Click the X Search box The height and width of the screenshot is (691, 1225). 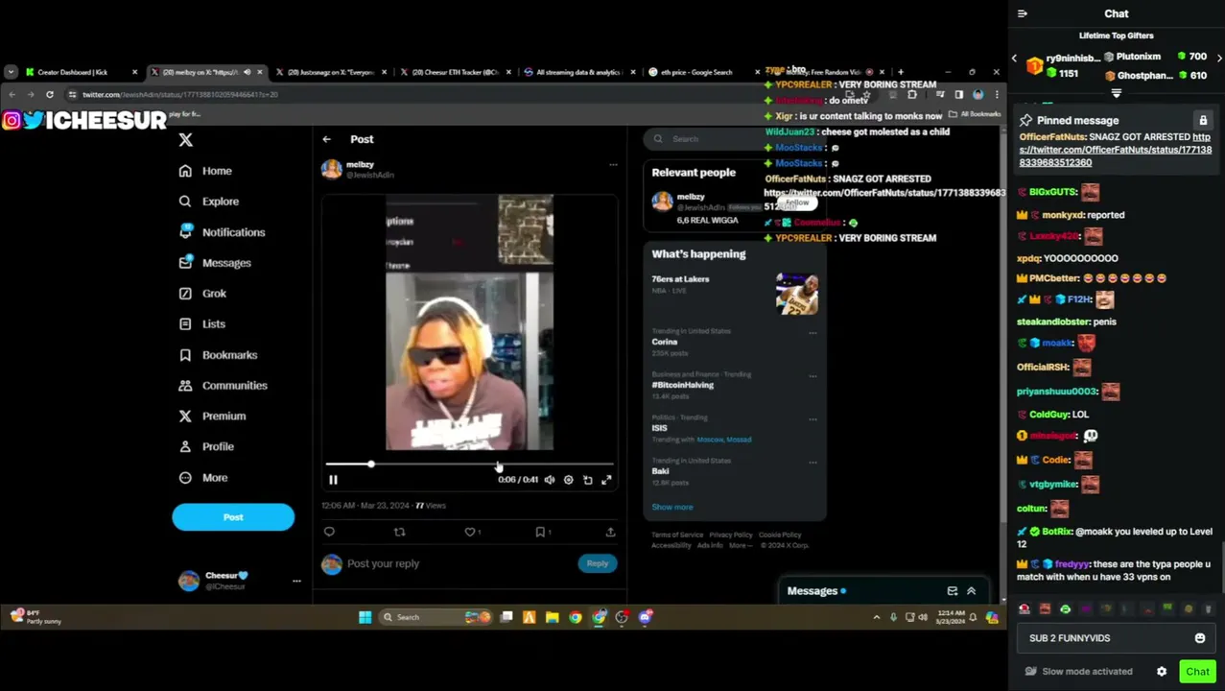[x=734, y=139]
